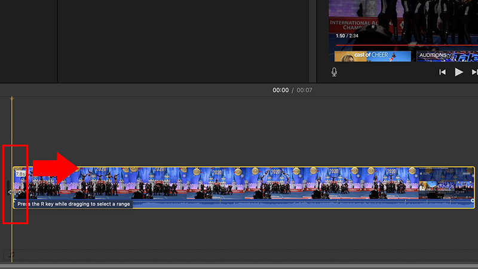Skip forward using the next button
Viewport: 478px width, 269px height.
pos(474,72)
